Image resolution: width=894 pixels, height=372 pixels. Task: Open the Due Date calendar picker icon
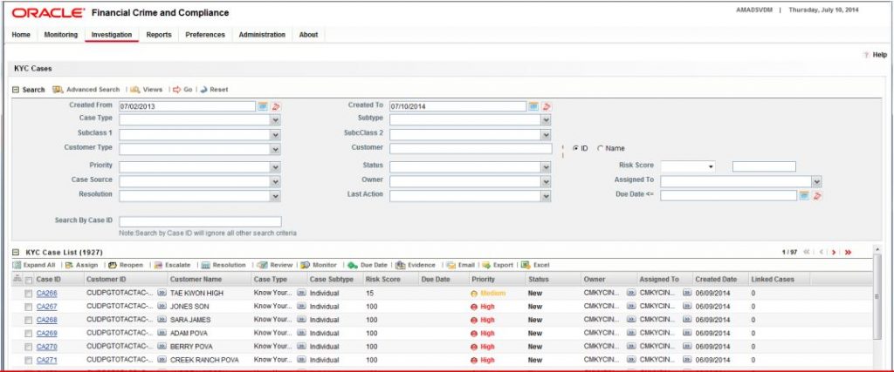pos(804,196)
